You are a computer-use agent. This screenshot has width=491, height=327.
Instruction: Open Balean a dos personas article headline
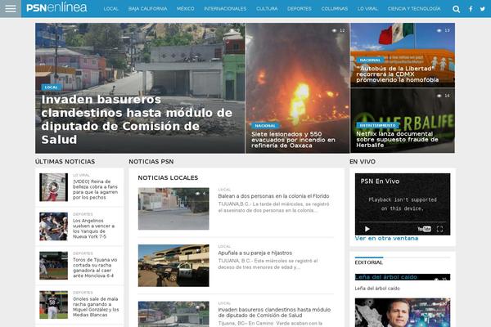click(273, 197)
